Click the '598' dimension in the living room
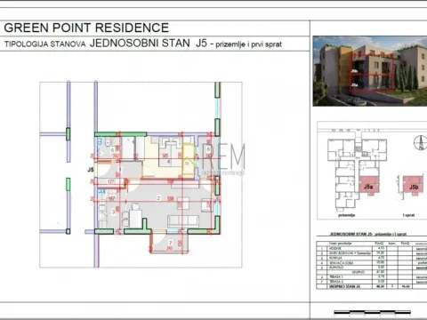This screenshot has height=320, width=427. click(x=170, y=199)
